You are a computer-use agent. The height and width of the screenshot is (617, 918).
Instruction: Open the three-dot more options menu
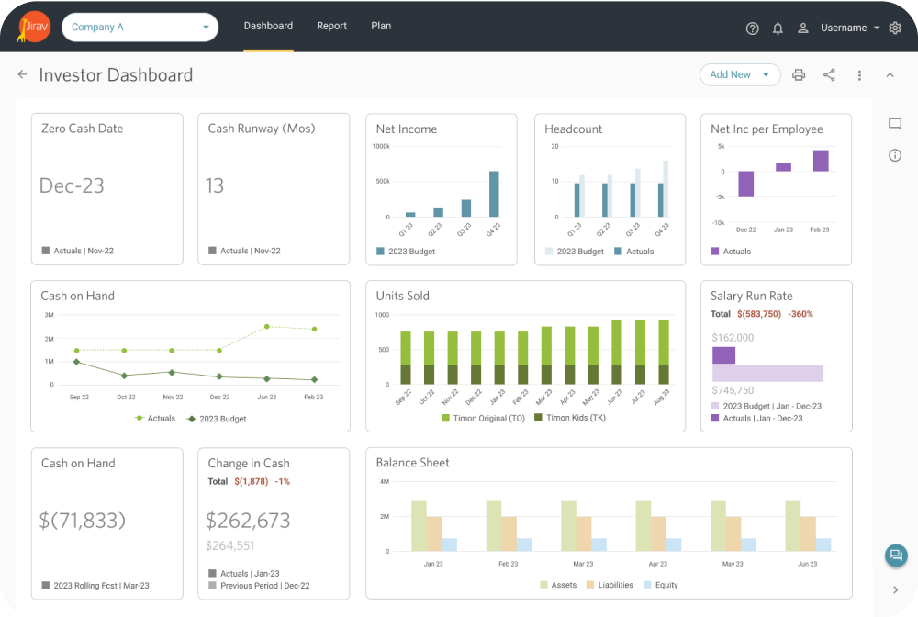(x=859, y=75)
